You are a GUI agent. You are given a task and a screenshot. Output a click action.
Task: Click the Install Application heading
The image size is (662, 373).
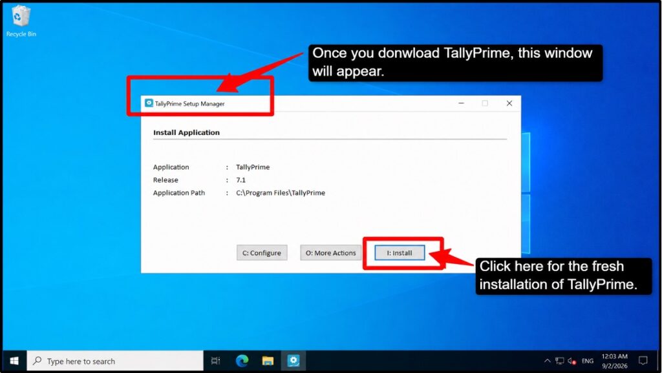(x=186, y=132)
